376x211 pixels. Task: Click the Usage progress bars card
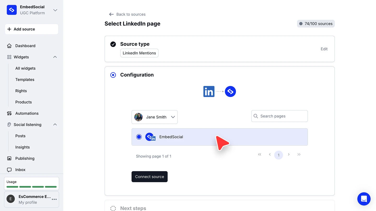coord(32,184)
